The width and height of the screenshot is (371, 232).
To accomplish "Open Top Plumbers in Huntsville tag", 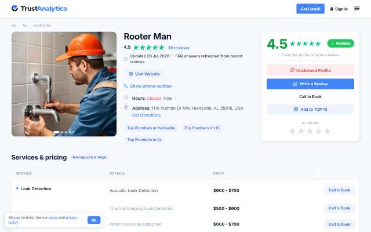I will click(151, 128).
